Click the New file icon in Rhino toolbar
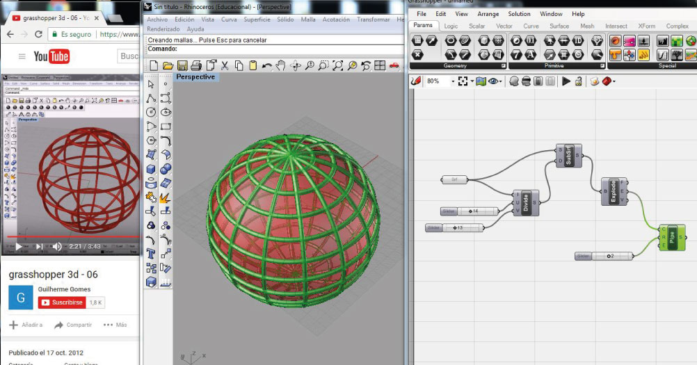The height and width of the screenshot is (365, 697). pyautogui.click(x=154, y=66)
